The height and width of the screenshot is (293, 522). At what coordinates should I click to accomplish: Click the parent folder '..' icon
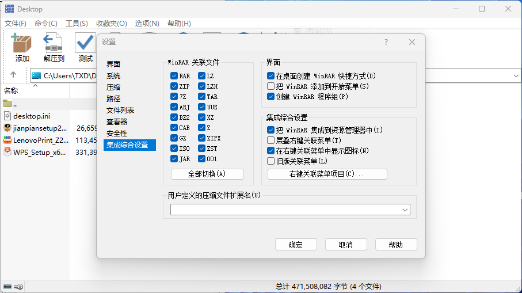pos(7,104)
